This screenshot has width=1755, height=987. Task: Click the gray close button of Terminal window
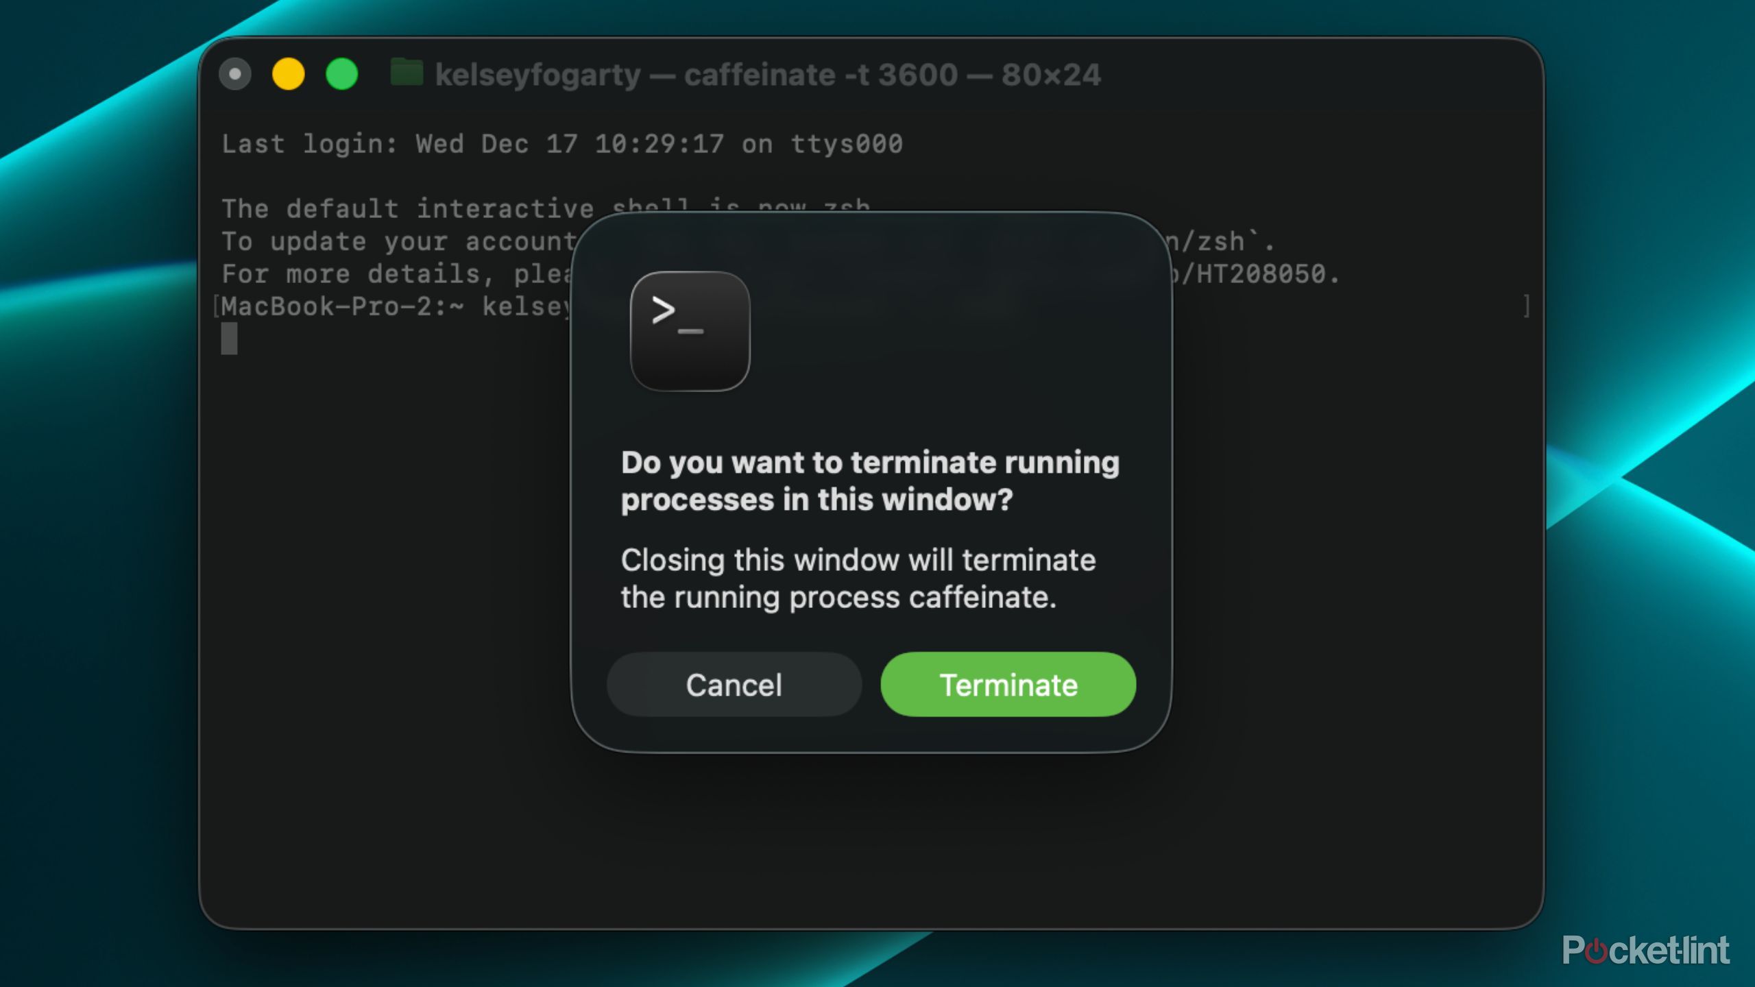pos(235,74)
